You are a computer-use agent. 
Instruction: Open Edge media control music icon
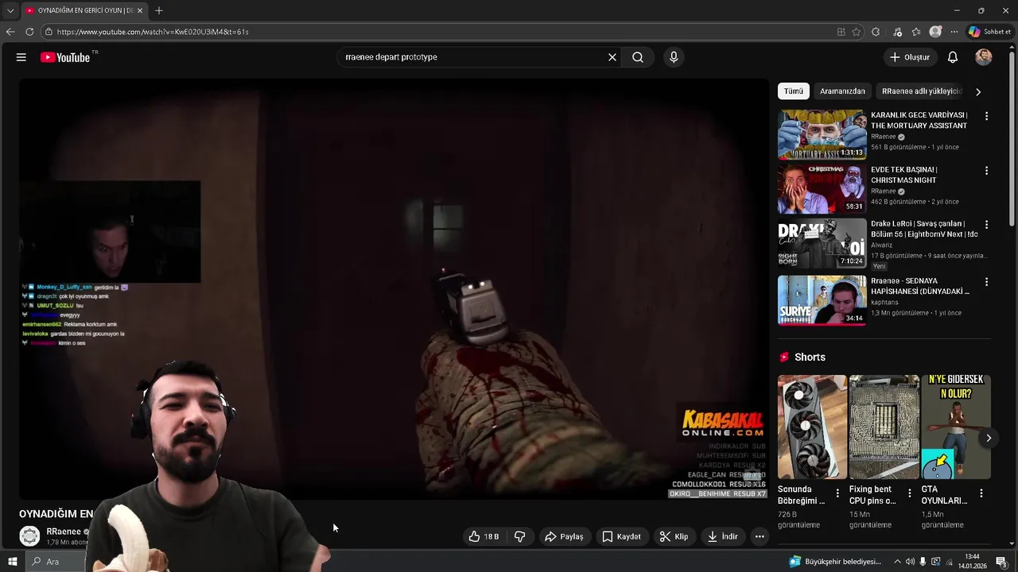tap(897, 32)
